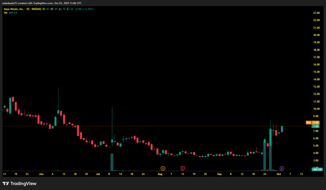The width and height of the screenshot is (326, 190).
Task: Select the high value H7.89
Action: point(54,9)
